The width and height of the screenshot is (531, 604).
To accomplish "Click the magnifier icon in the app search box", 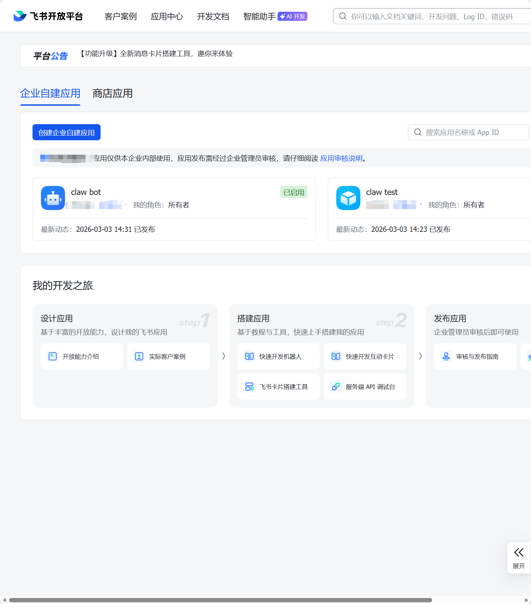I will click(418, 132).
